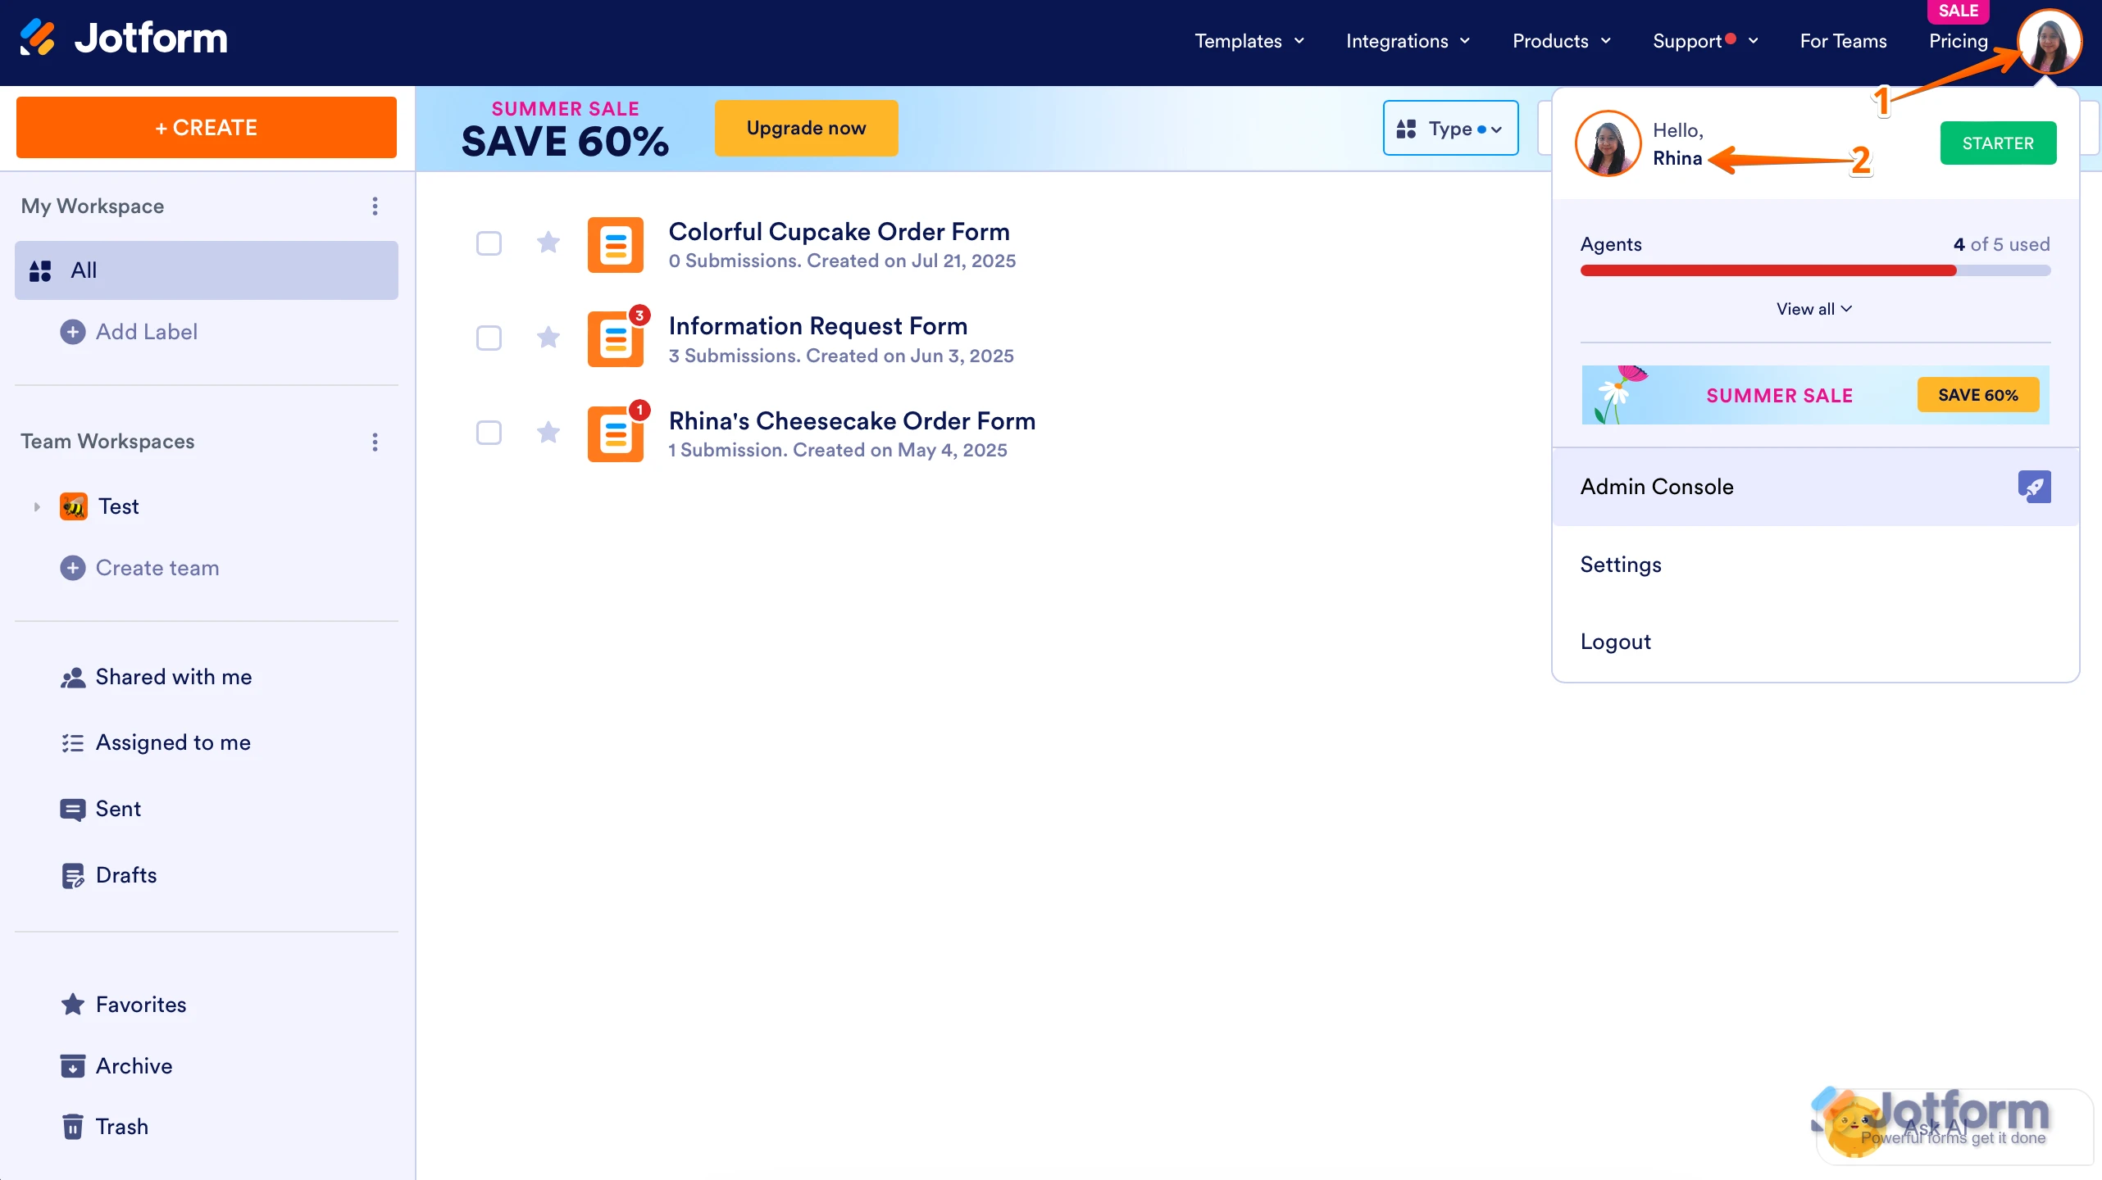This screenshot has height=1180, width=2102.
Task: Click the SALE badge above Pricing
Action: pyautogui.click(x=1958, y=11)
